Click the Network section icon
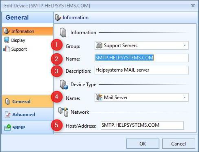 click(64, 112)
